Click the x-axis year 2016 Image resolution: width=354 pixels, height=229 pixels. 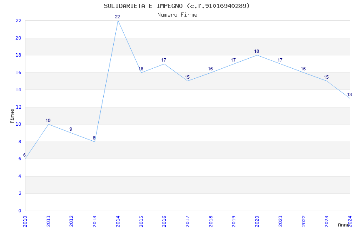(165, 222)
